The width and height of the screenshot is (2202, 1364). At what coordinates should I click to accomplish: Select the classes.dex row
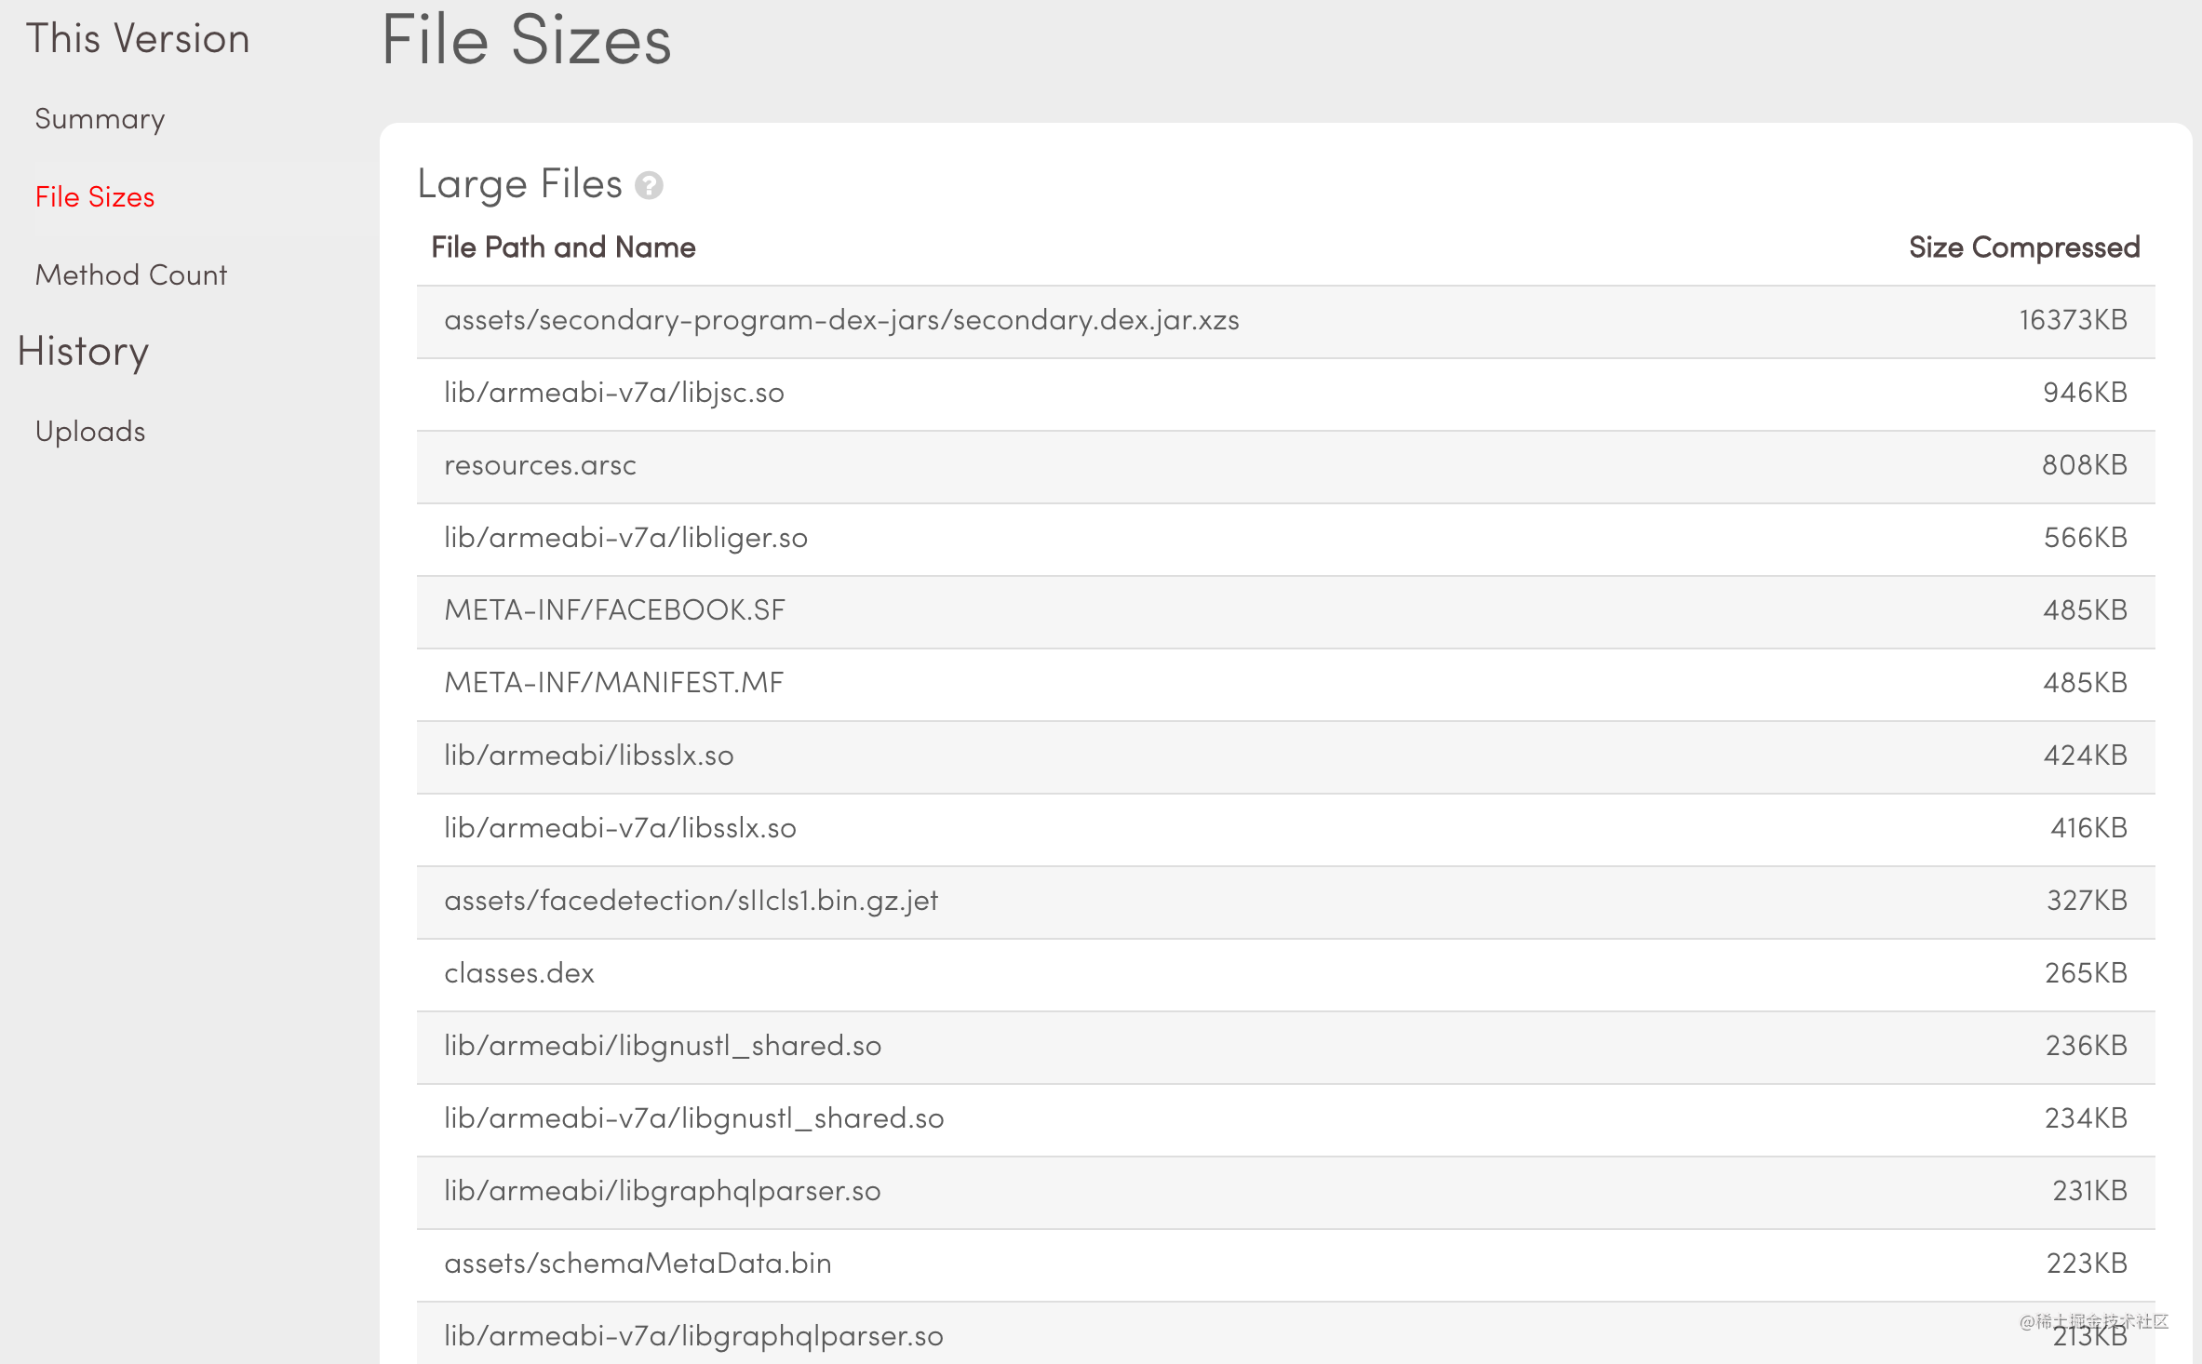click(x=1286, y=974)
